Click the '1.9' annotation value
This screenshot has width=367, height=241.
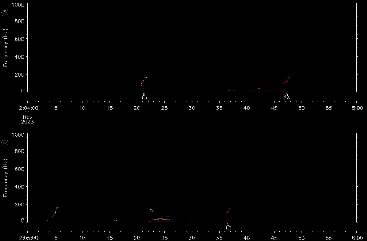coord(144,98)
